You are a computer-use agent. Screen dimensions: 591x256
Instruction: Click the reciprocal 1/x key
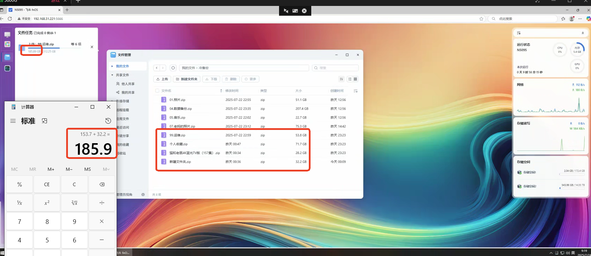click(x=20, y=203)
